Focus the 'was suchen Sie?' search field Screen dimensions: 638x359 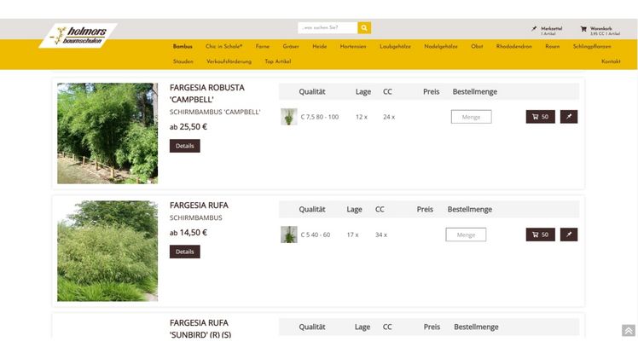click(x=328, y=27)
